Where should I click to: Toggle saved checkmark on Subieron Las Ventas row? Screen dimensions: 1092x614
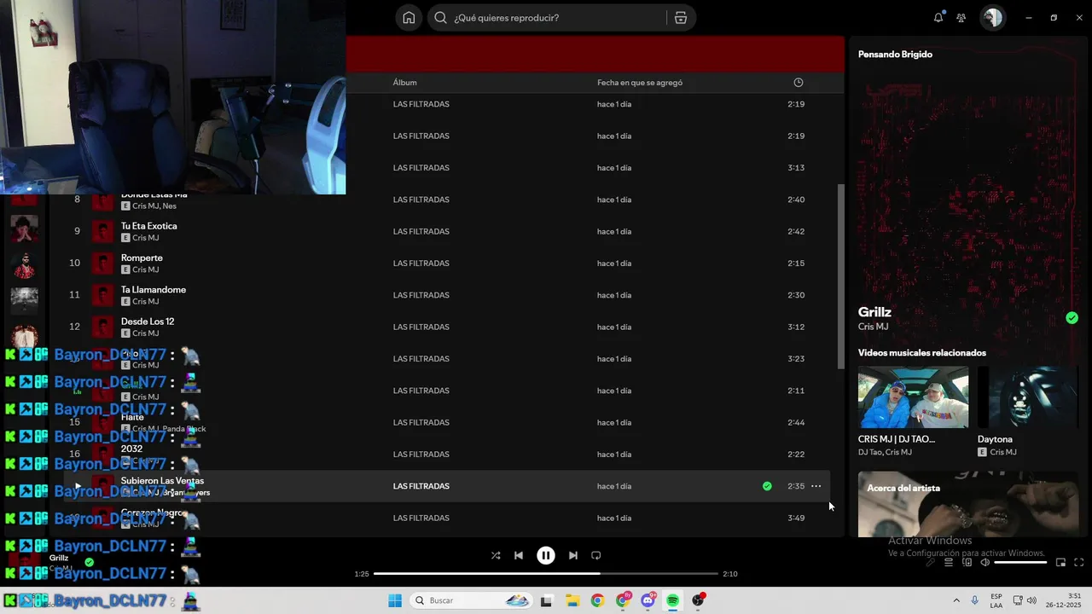(x=767, y=486)
